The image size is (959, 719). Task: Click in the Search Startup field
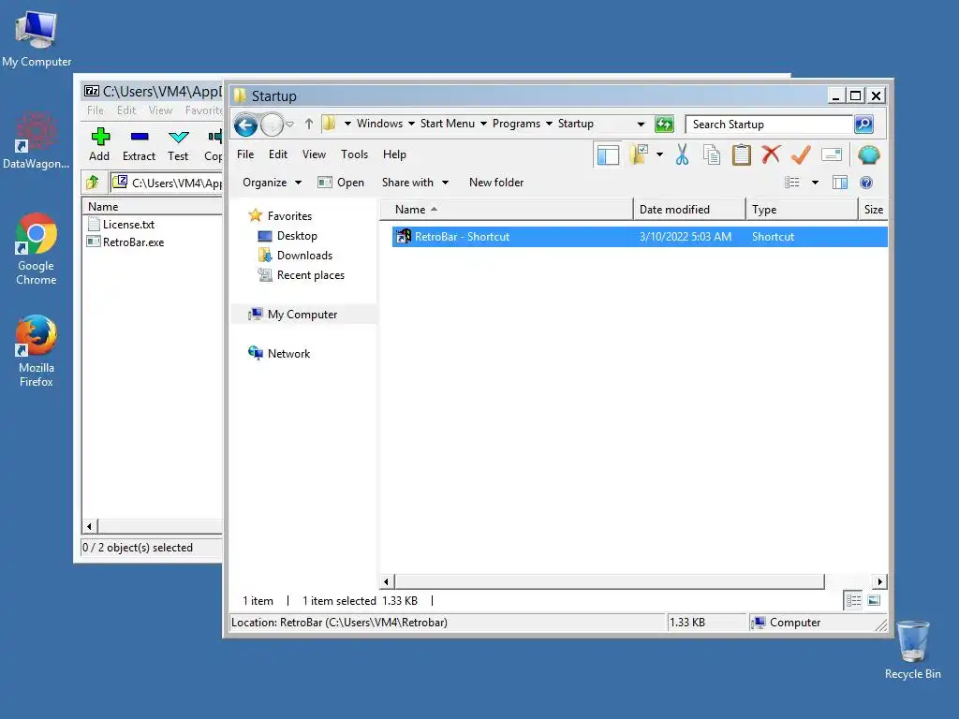(x=770, y=125)
